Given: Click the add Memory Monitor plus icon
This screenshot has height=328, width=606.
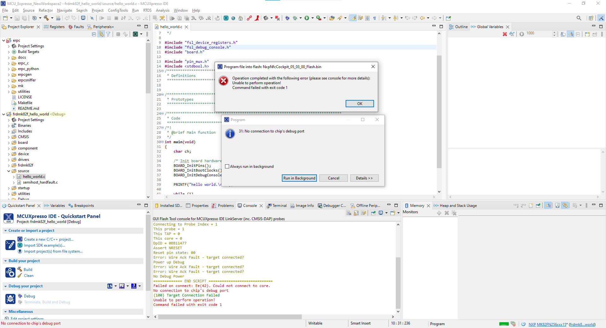Looking at the screenshot, I should click(x=439, y=213).
